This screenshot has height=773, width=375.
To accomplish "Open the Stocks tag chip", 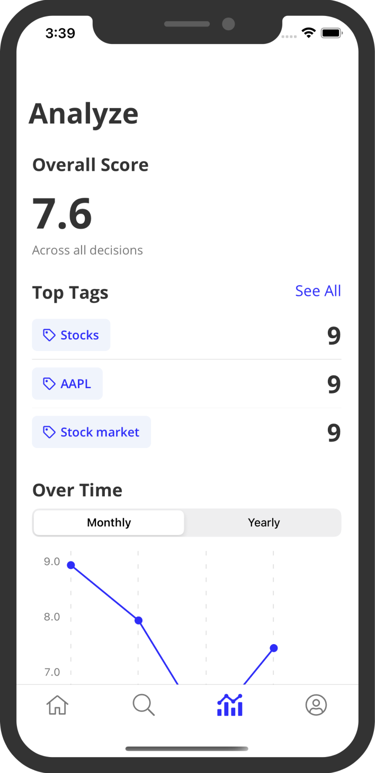I will pyautogui.click(x=72, y=335).
